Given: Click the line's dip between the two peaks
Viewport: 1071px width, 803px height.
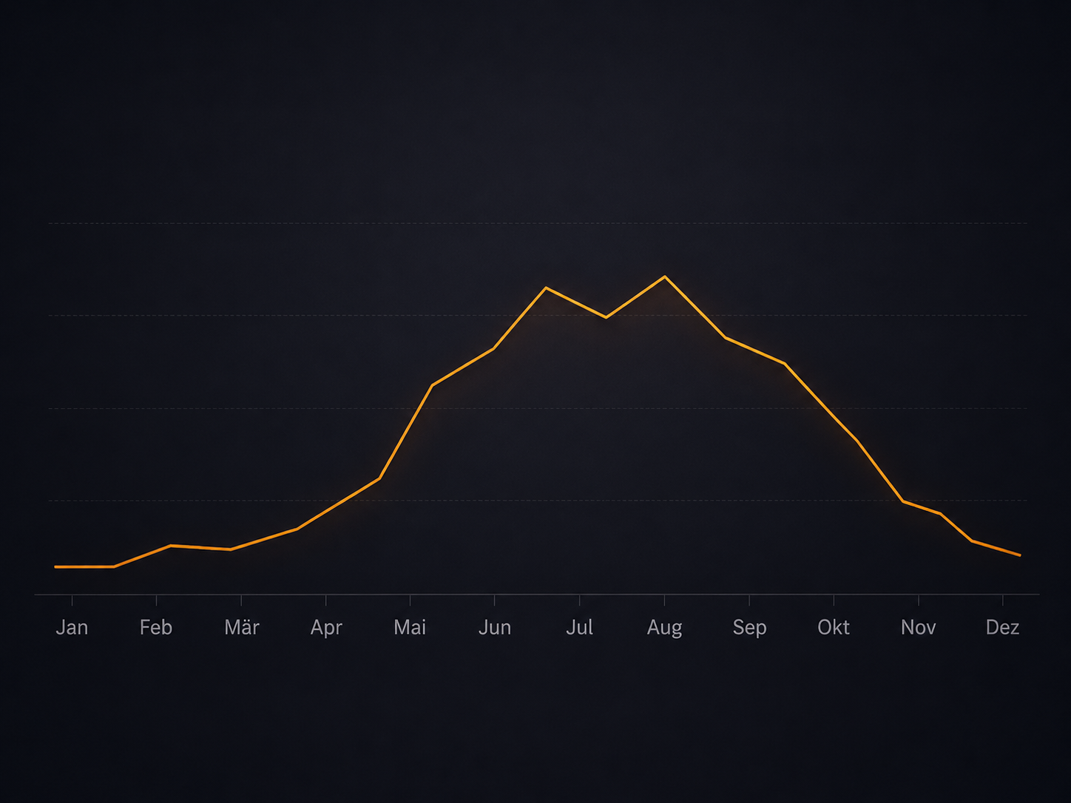Looking at the screenshot, I should click(x=607, y=317).
